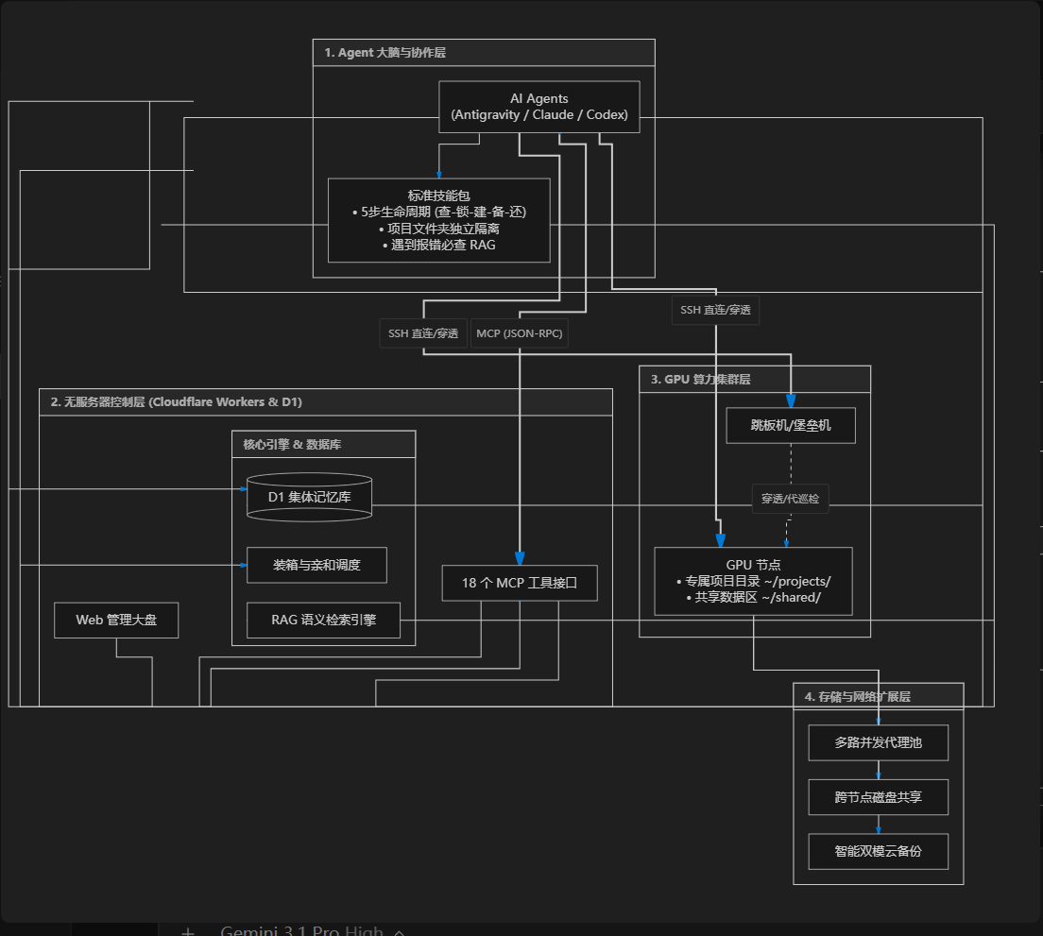Select the 'RAG 语义检索引擎' node

pos(323,621)
